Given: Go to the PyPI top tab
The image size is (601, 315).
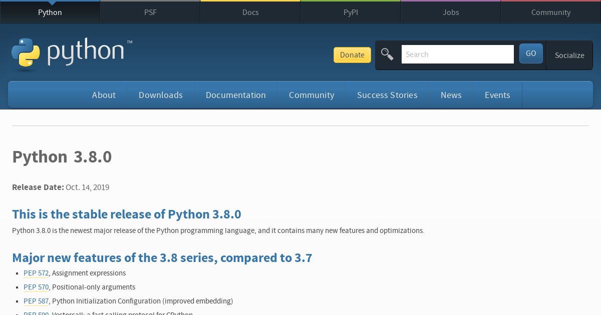Looking at the screenshot, I should pos(351,12).
